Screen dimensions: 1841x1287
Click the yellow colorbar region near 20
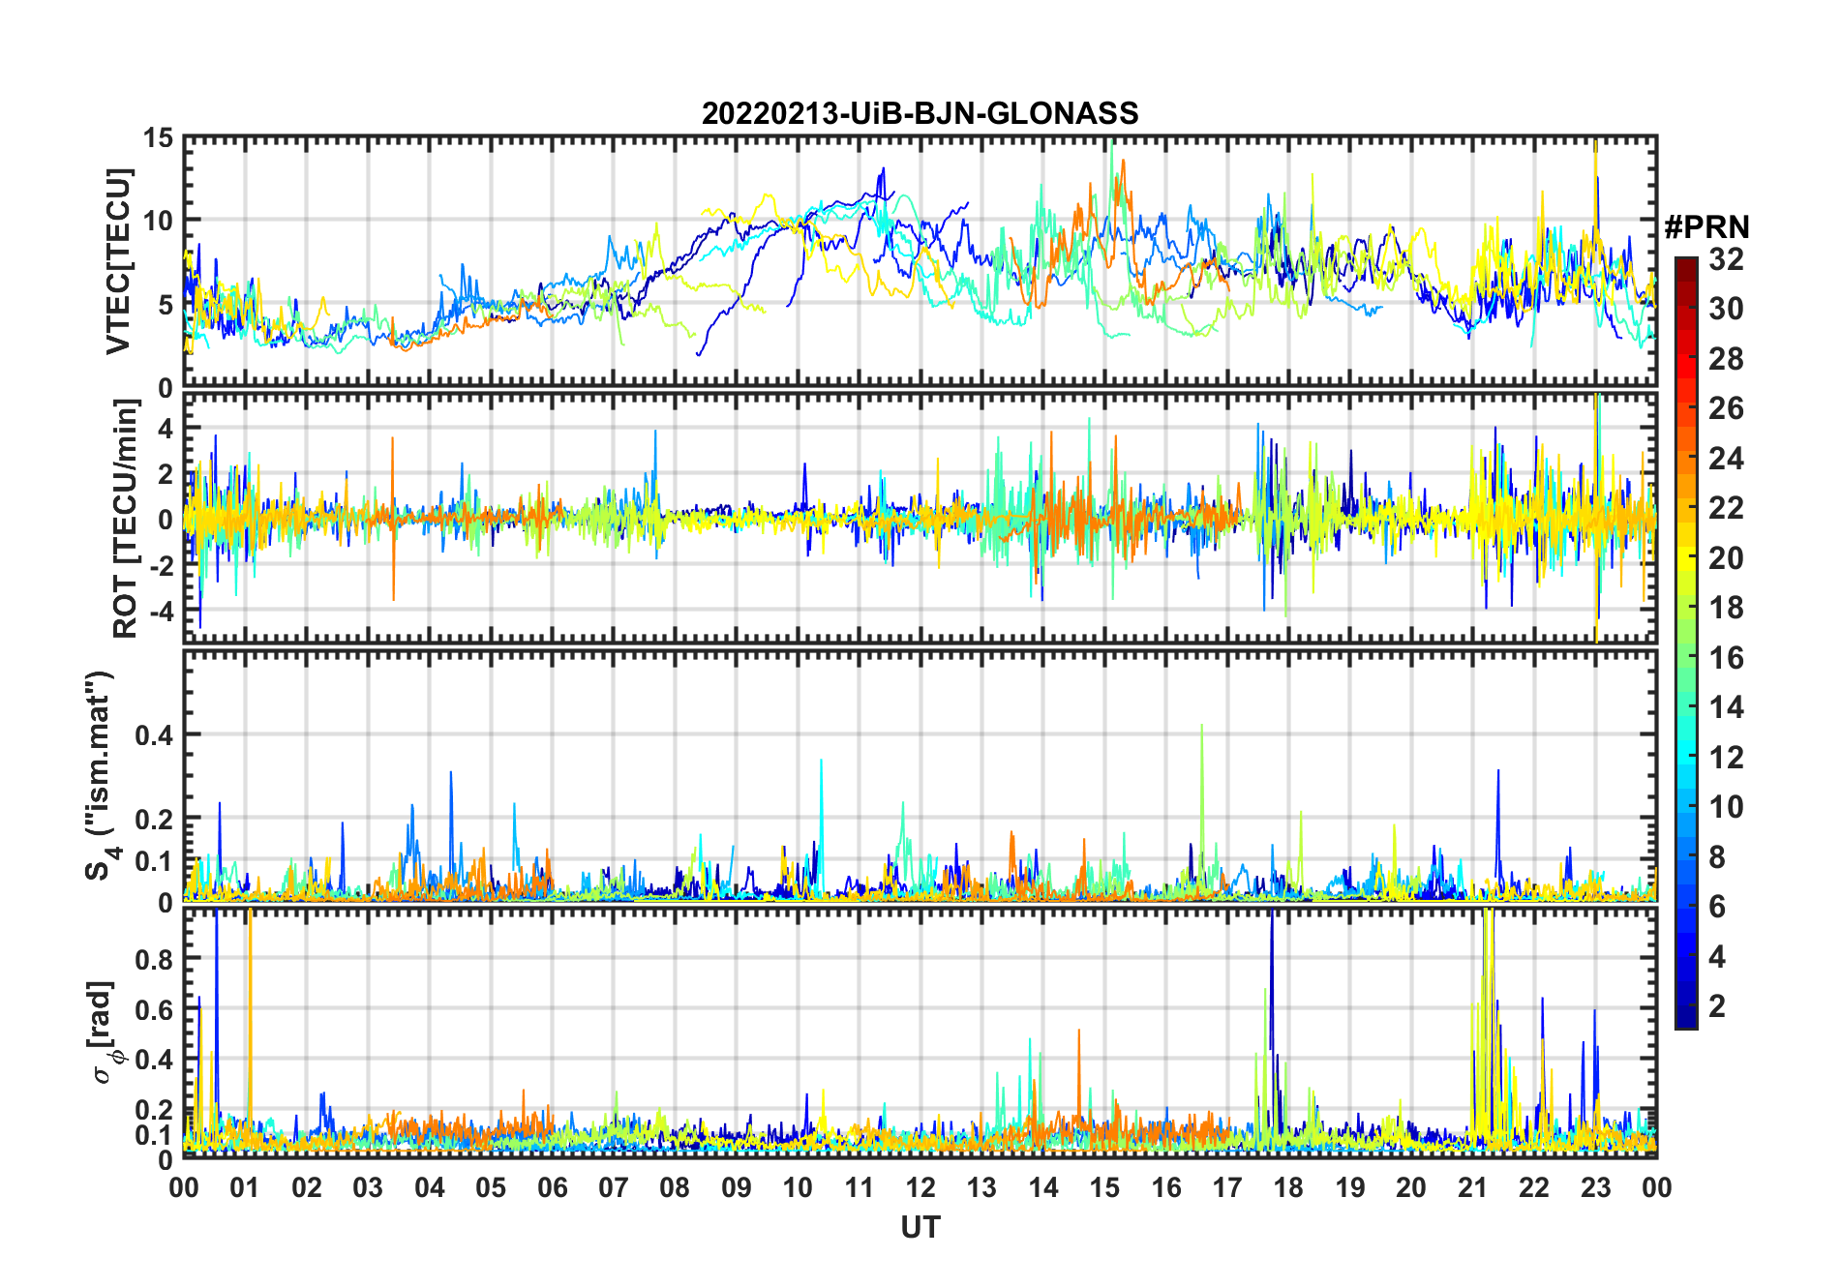pos(1686,557)
